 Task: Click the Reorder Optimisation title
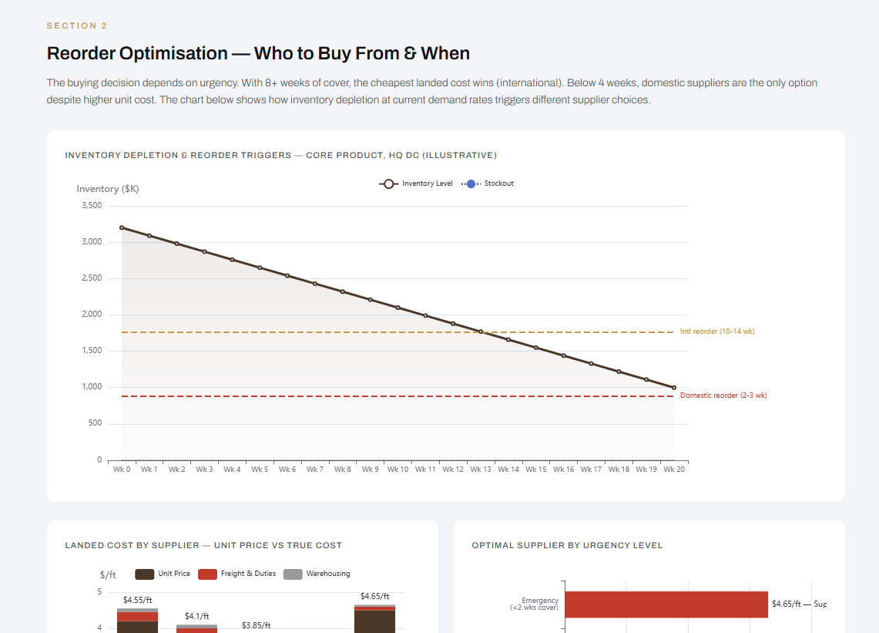point(258,53)
